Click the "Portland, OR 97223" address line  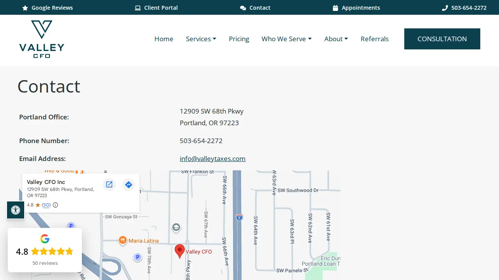[x=209, y=123]
